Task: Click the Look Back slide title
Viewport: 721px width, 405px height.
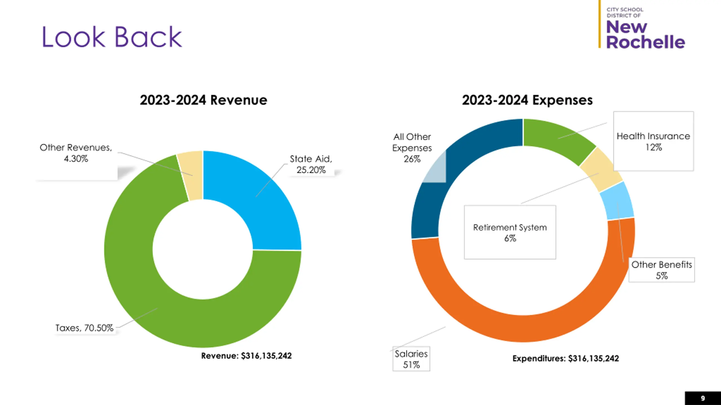Action: click(x=112, y=37)
